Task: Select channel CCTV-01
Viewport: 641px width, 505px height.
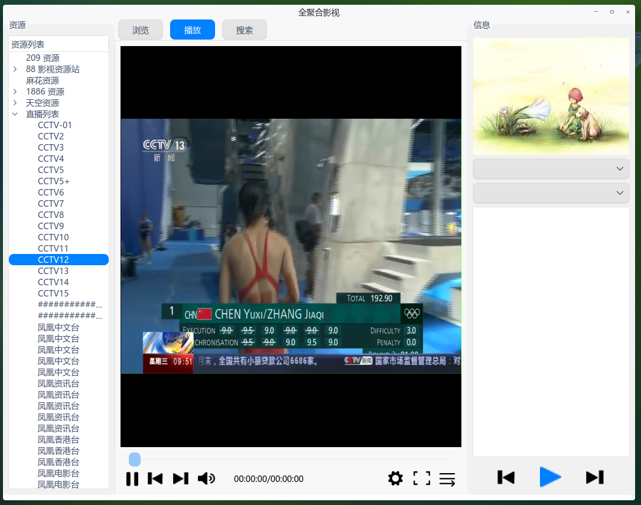Action: click(x=55, y=125)
